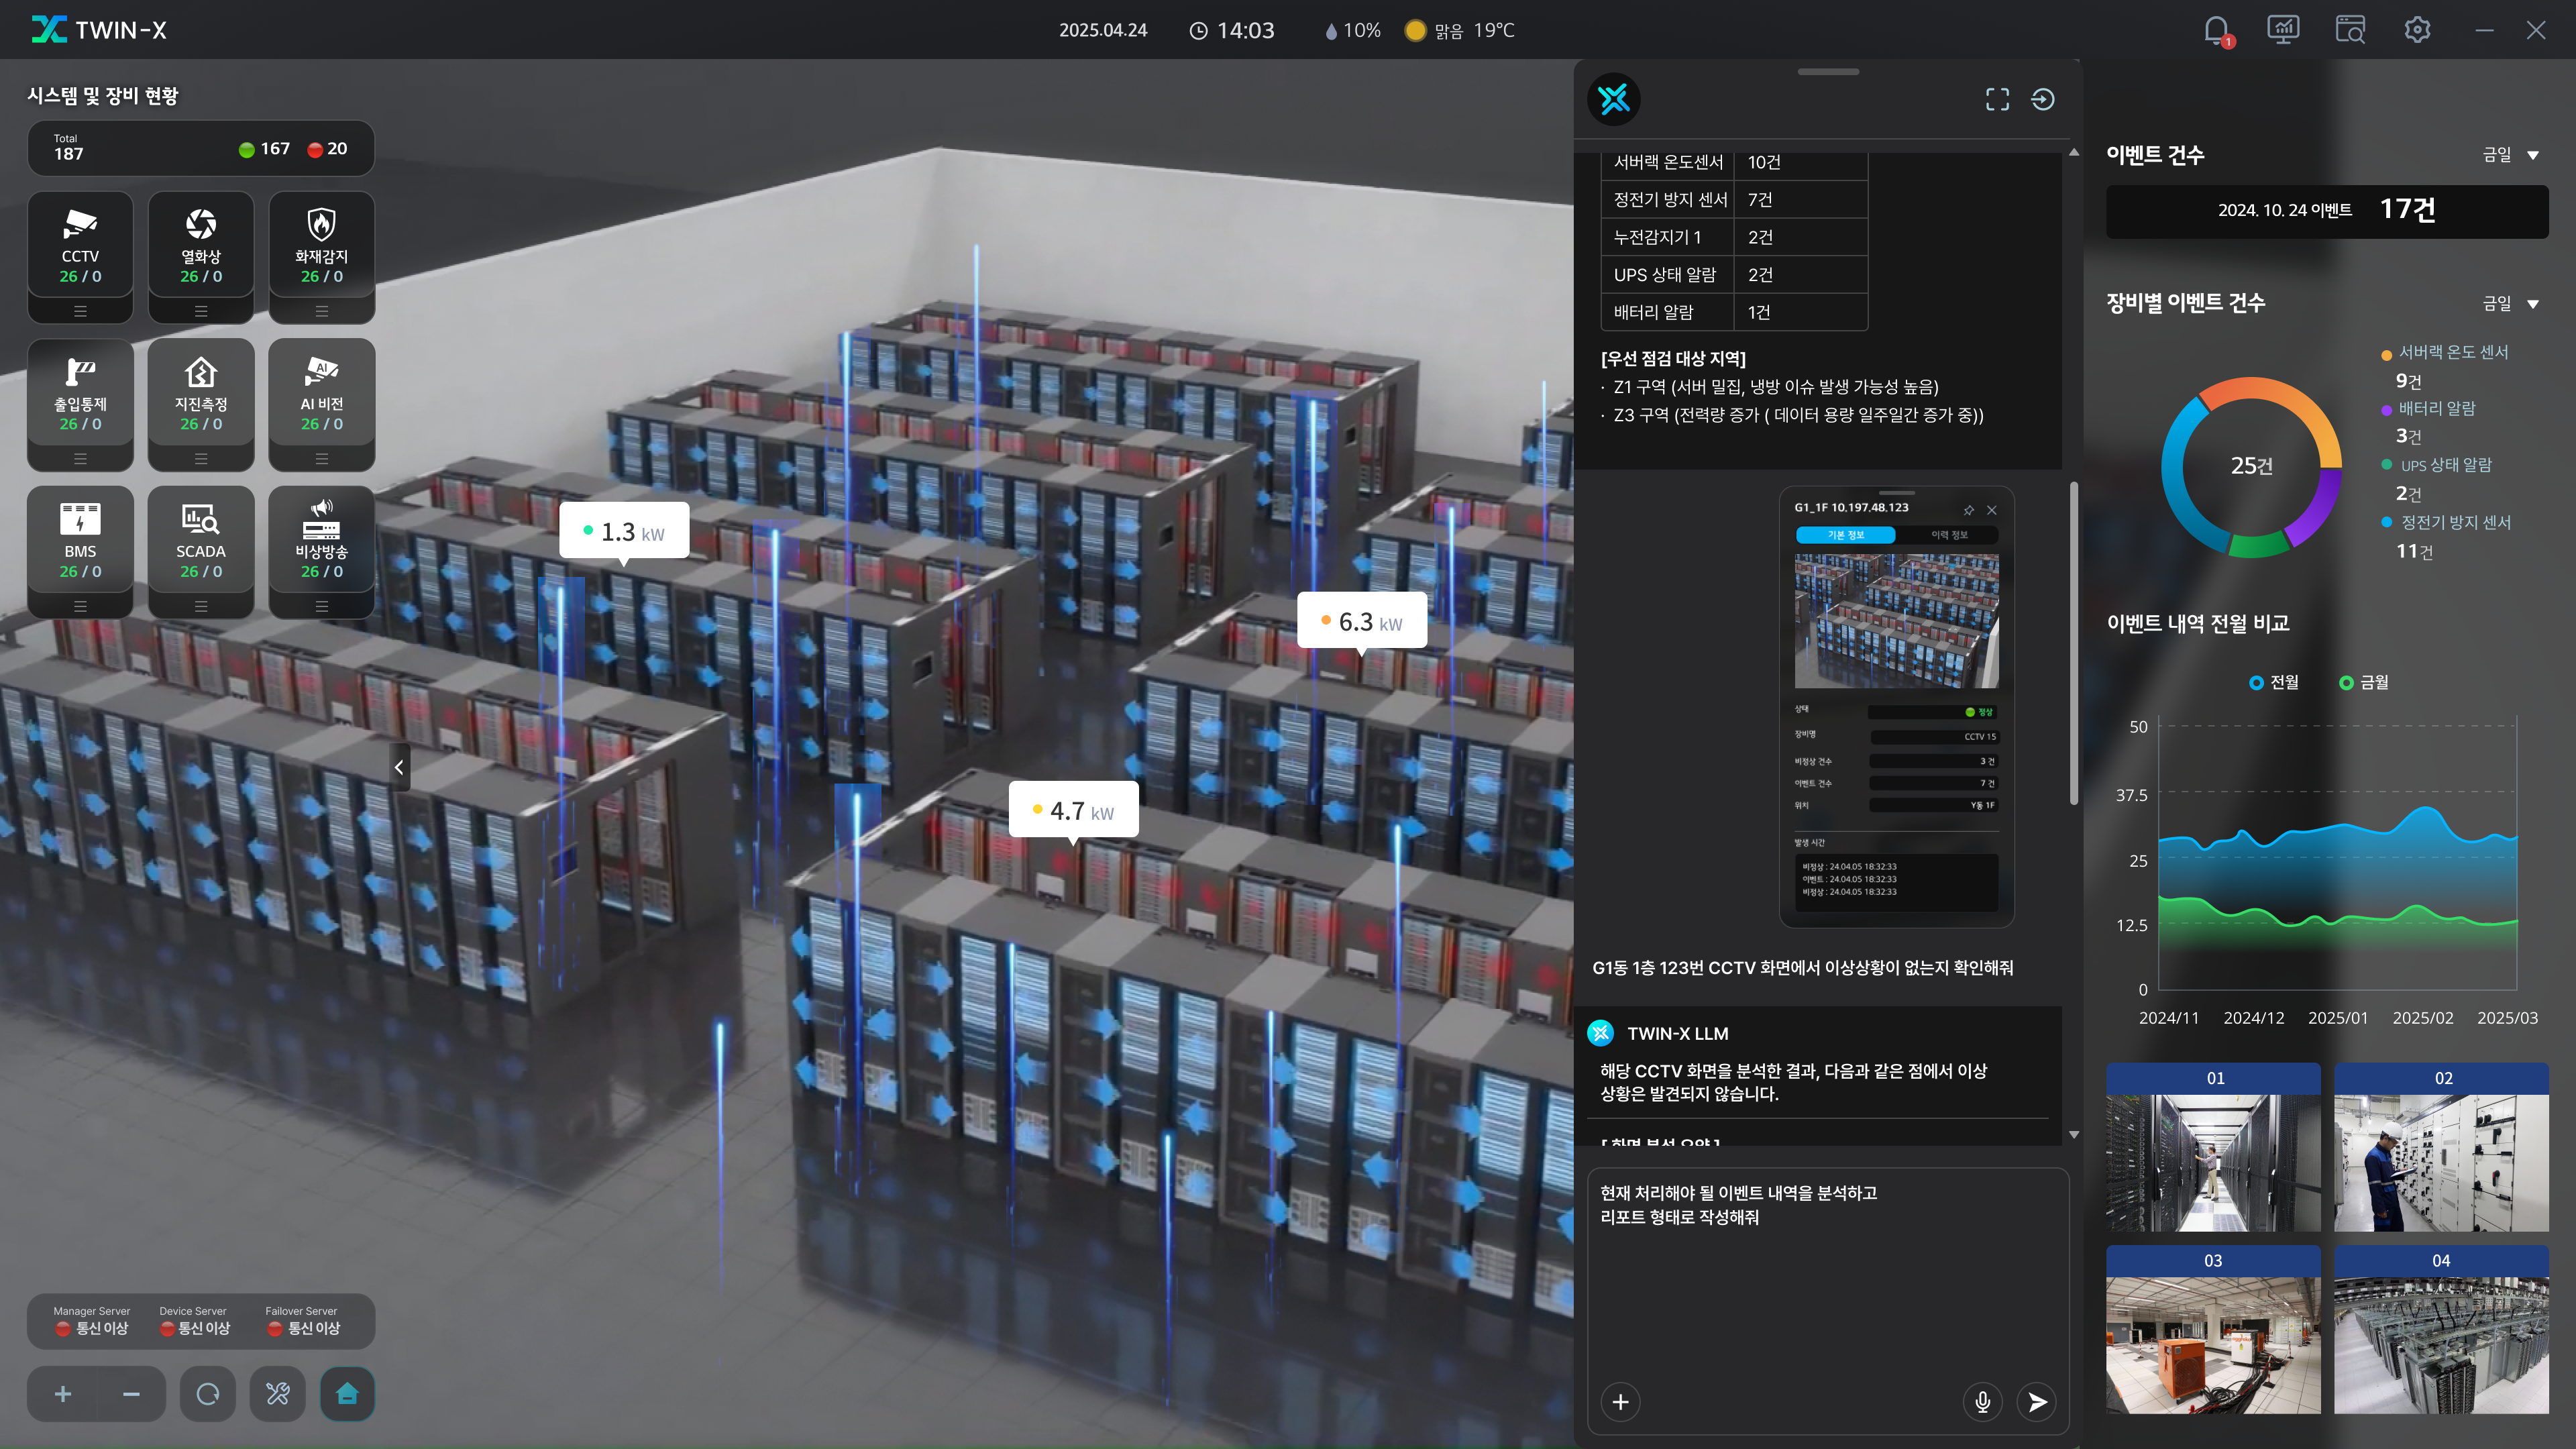Open the settings gear

coord(2417,29)
